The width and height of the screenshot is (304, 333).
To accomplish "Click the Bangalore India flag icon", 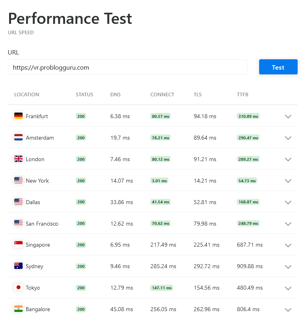I will point(18,309).
